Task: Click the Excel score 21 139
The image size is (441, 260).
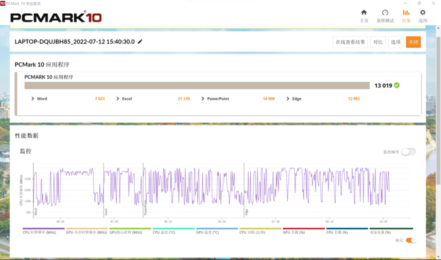Action: coord(184,99)
